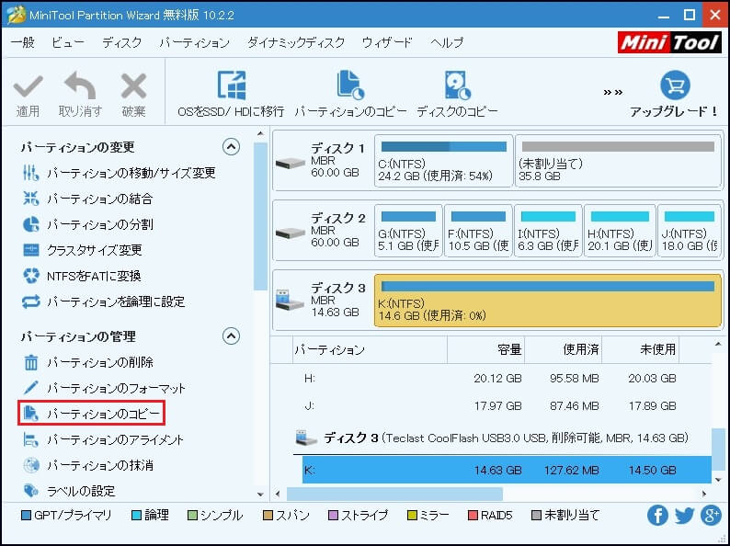Expand the toolbar overflow chevrons

[612, 92]
